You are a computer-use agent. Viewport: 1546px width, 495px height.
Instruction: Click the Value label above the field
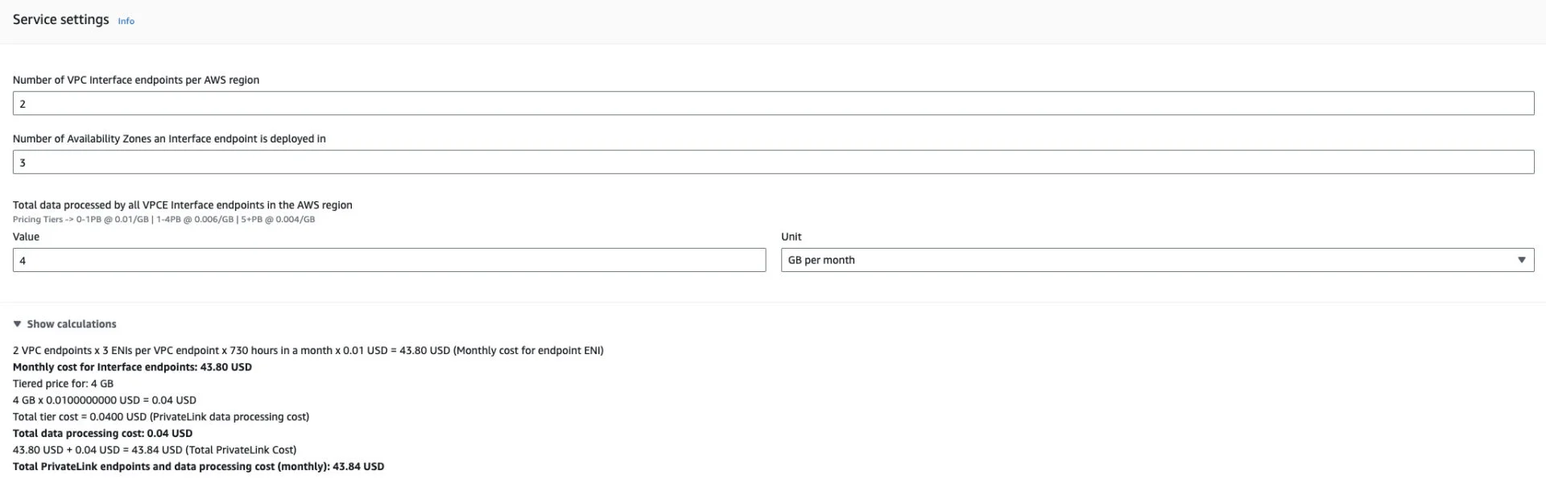coord(26,237)
